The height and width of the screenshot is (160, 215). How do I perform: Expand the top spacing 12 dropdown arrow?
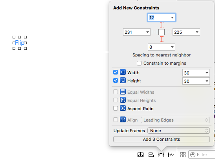click(172, 18)
